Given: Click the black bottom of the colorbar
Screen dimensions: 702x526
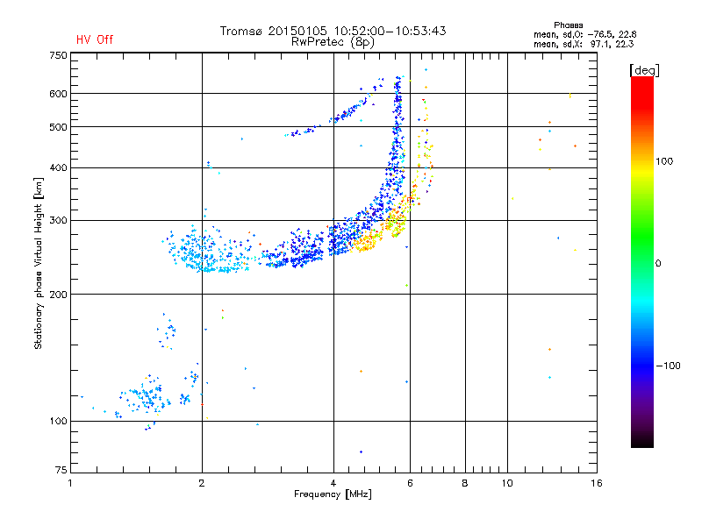Looking at the screenshot, I should tap(641, 443).
